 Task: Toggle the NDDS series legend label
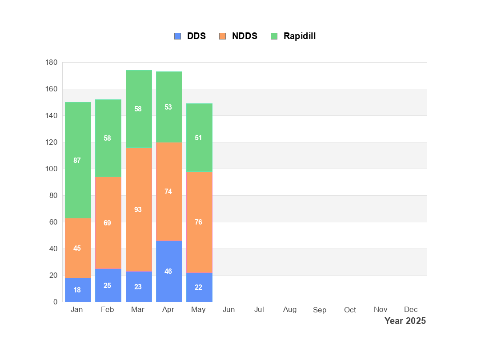[x=245, y=36]
